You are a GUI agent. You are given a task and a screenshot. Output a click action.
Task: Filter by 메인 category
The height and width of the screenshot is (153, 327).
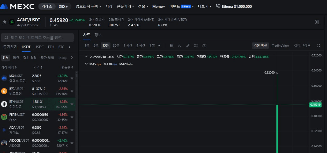click(x=16, y=58)
